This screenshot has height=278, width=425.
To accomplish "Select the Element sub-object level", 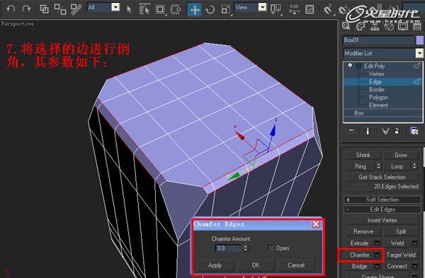I will 378,105.
